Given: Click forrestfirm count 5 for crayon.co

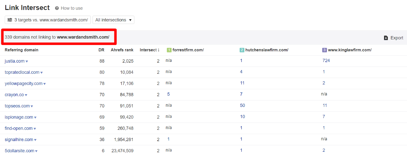Looking at the screenshot, I should [168, 94].
